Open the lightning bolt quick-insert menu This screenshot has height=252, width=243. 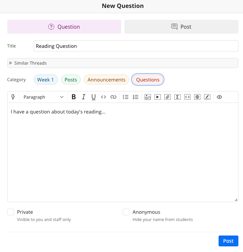[x=13, y=97]
